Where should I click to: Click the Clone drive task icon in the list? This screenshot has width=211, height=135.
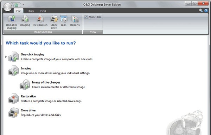click(x=14, y=112)
